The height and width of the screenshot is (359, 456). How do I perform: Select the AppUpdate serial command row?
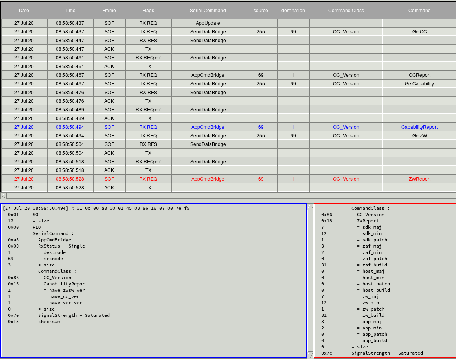coord(208,23)
